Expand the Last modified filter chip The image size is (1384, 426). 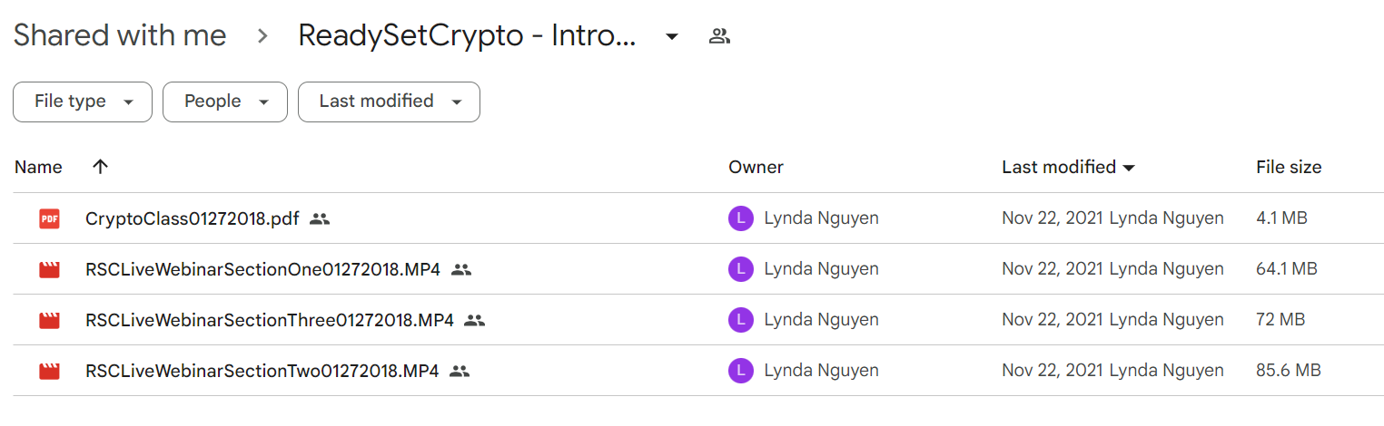(x=389, y=102)
